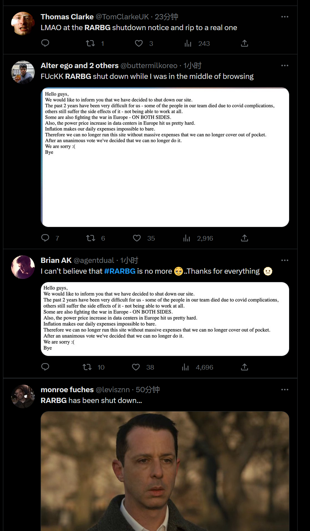The width and height of the screenshot is (310, 531).
Task: View analytics for buttermilkoreo tweet with 2,916 views
Action: tap(198, 238)
